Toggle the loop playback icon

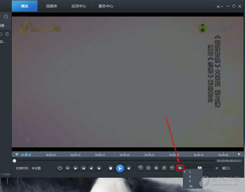pos(60,168)
